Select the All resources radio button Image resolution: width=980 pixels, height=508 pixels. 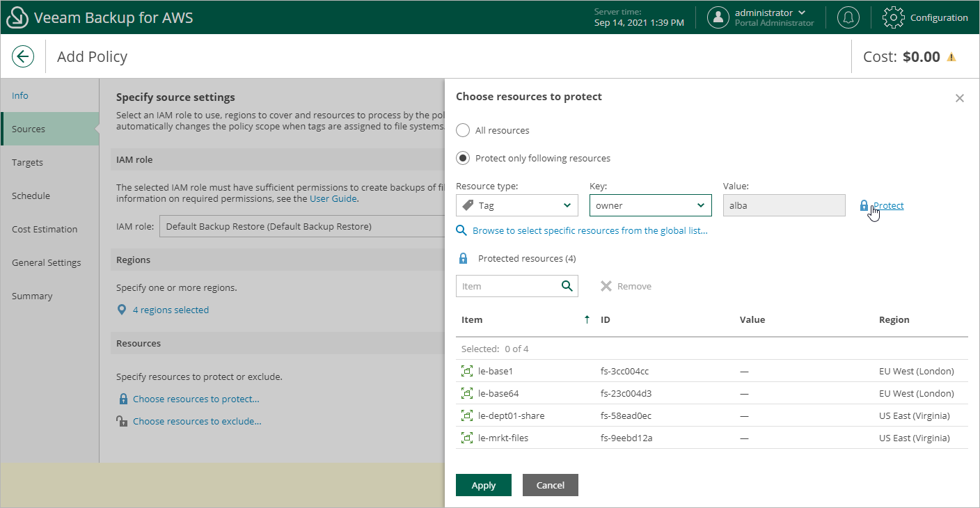[463, 130]
